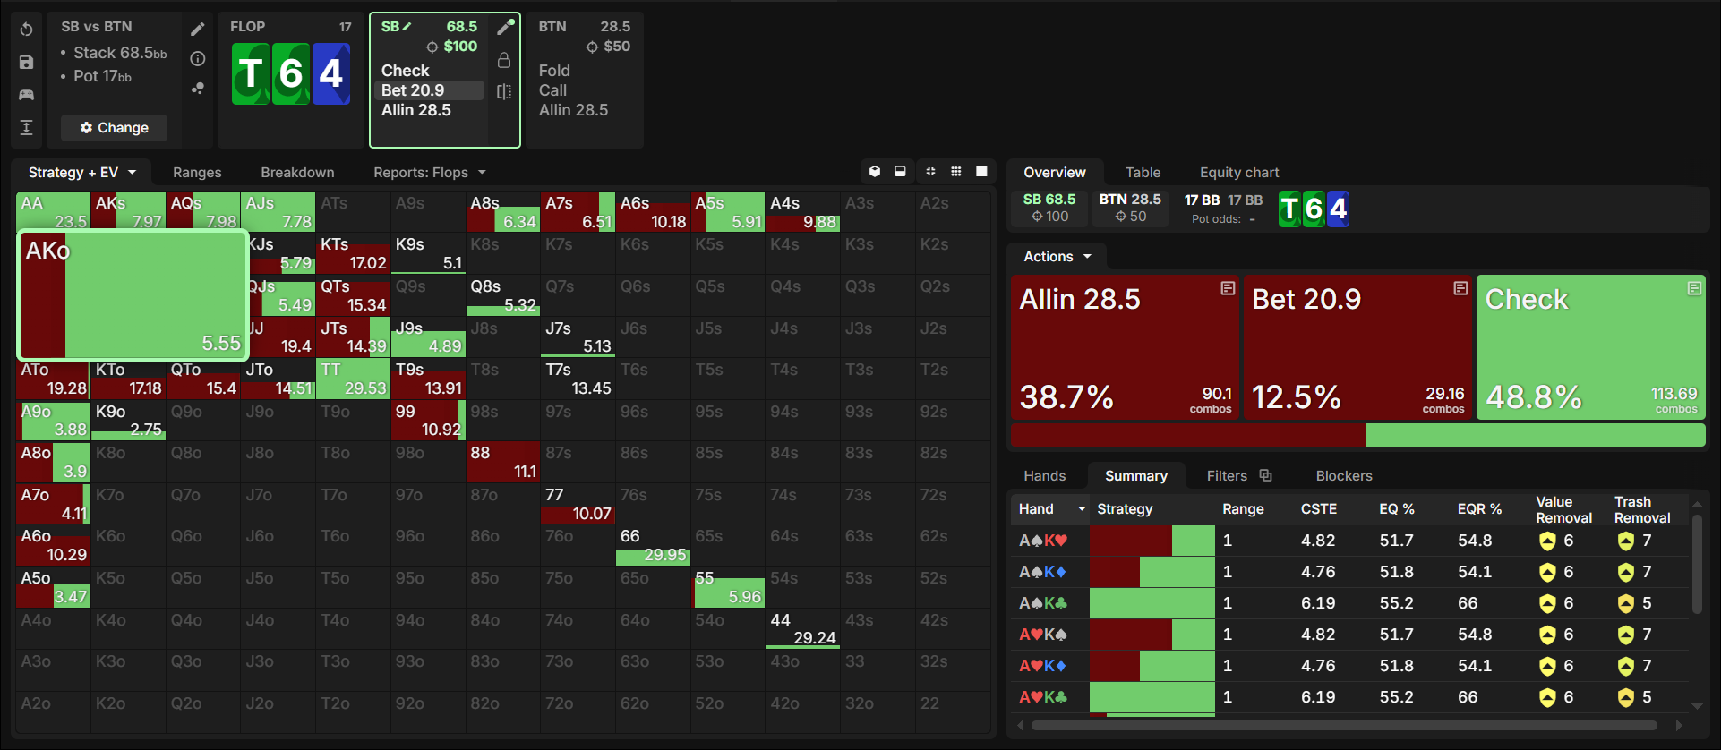The width and height of the screenshot is (1721, 750).
Task: Select the full square view icon
Action: coord(981,171)
